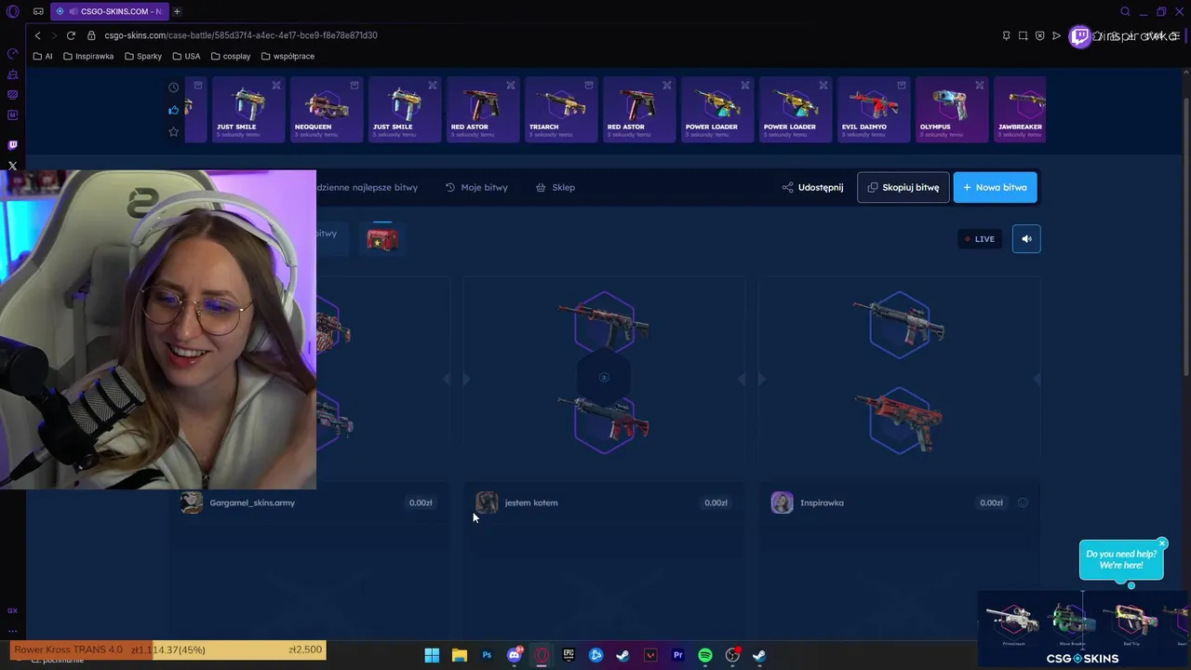Open Inspirawka player profile
This screenshot has height=670, width=1191.
coord(822,502)
